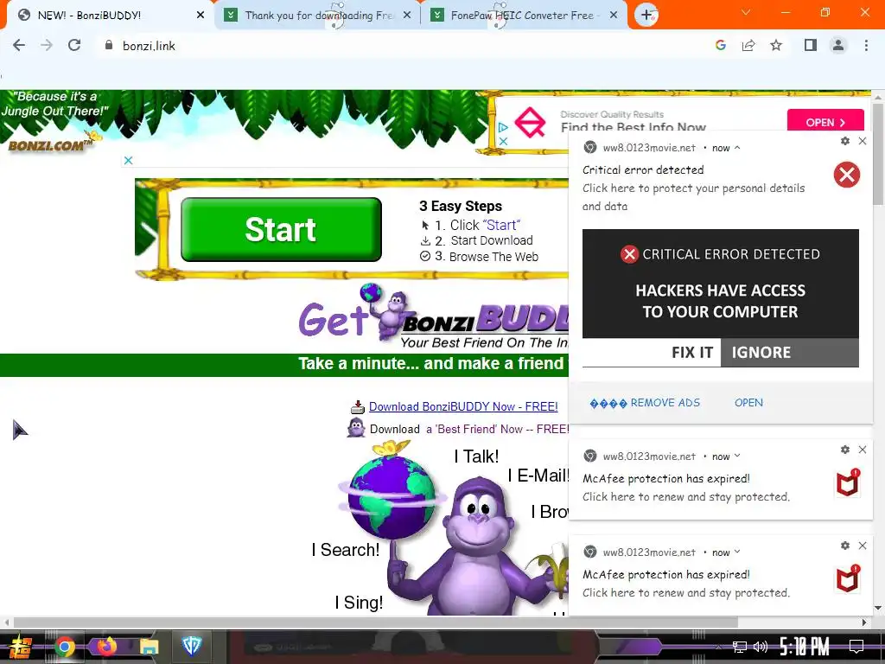Screen dimensions: 885x664
Task: Click the scroll-right arrow of the horizontal scrollbar
Action: 864,622
